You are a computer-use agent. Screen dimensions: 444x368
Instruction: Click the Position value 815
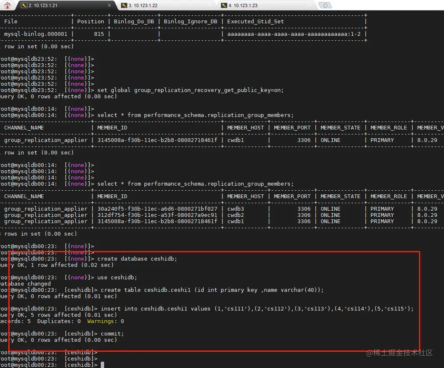click(99, 34)
